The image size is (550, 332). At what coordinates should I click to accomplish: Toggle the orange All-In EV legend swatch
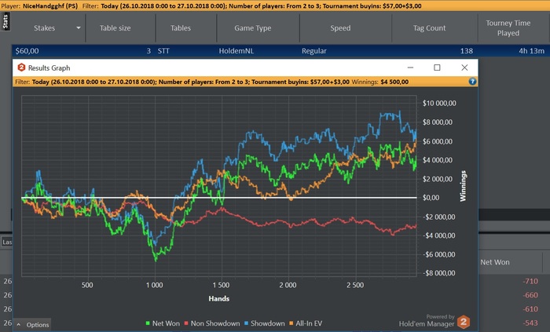pos(291,323)
